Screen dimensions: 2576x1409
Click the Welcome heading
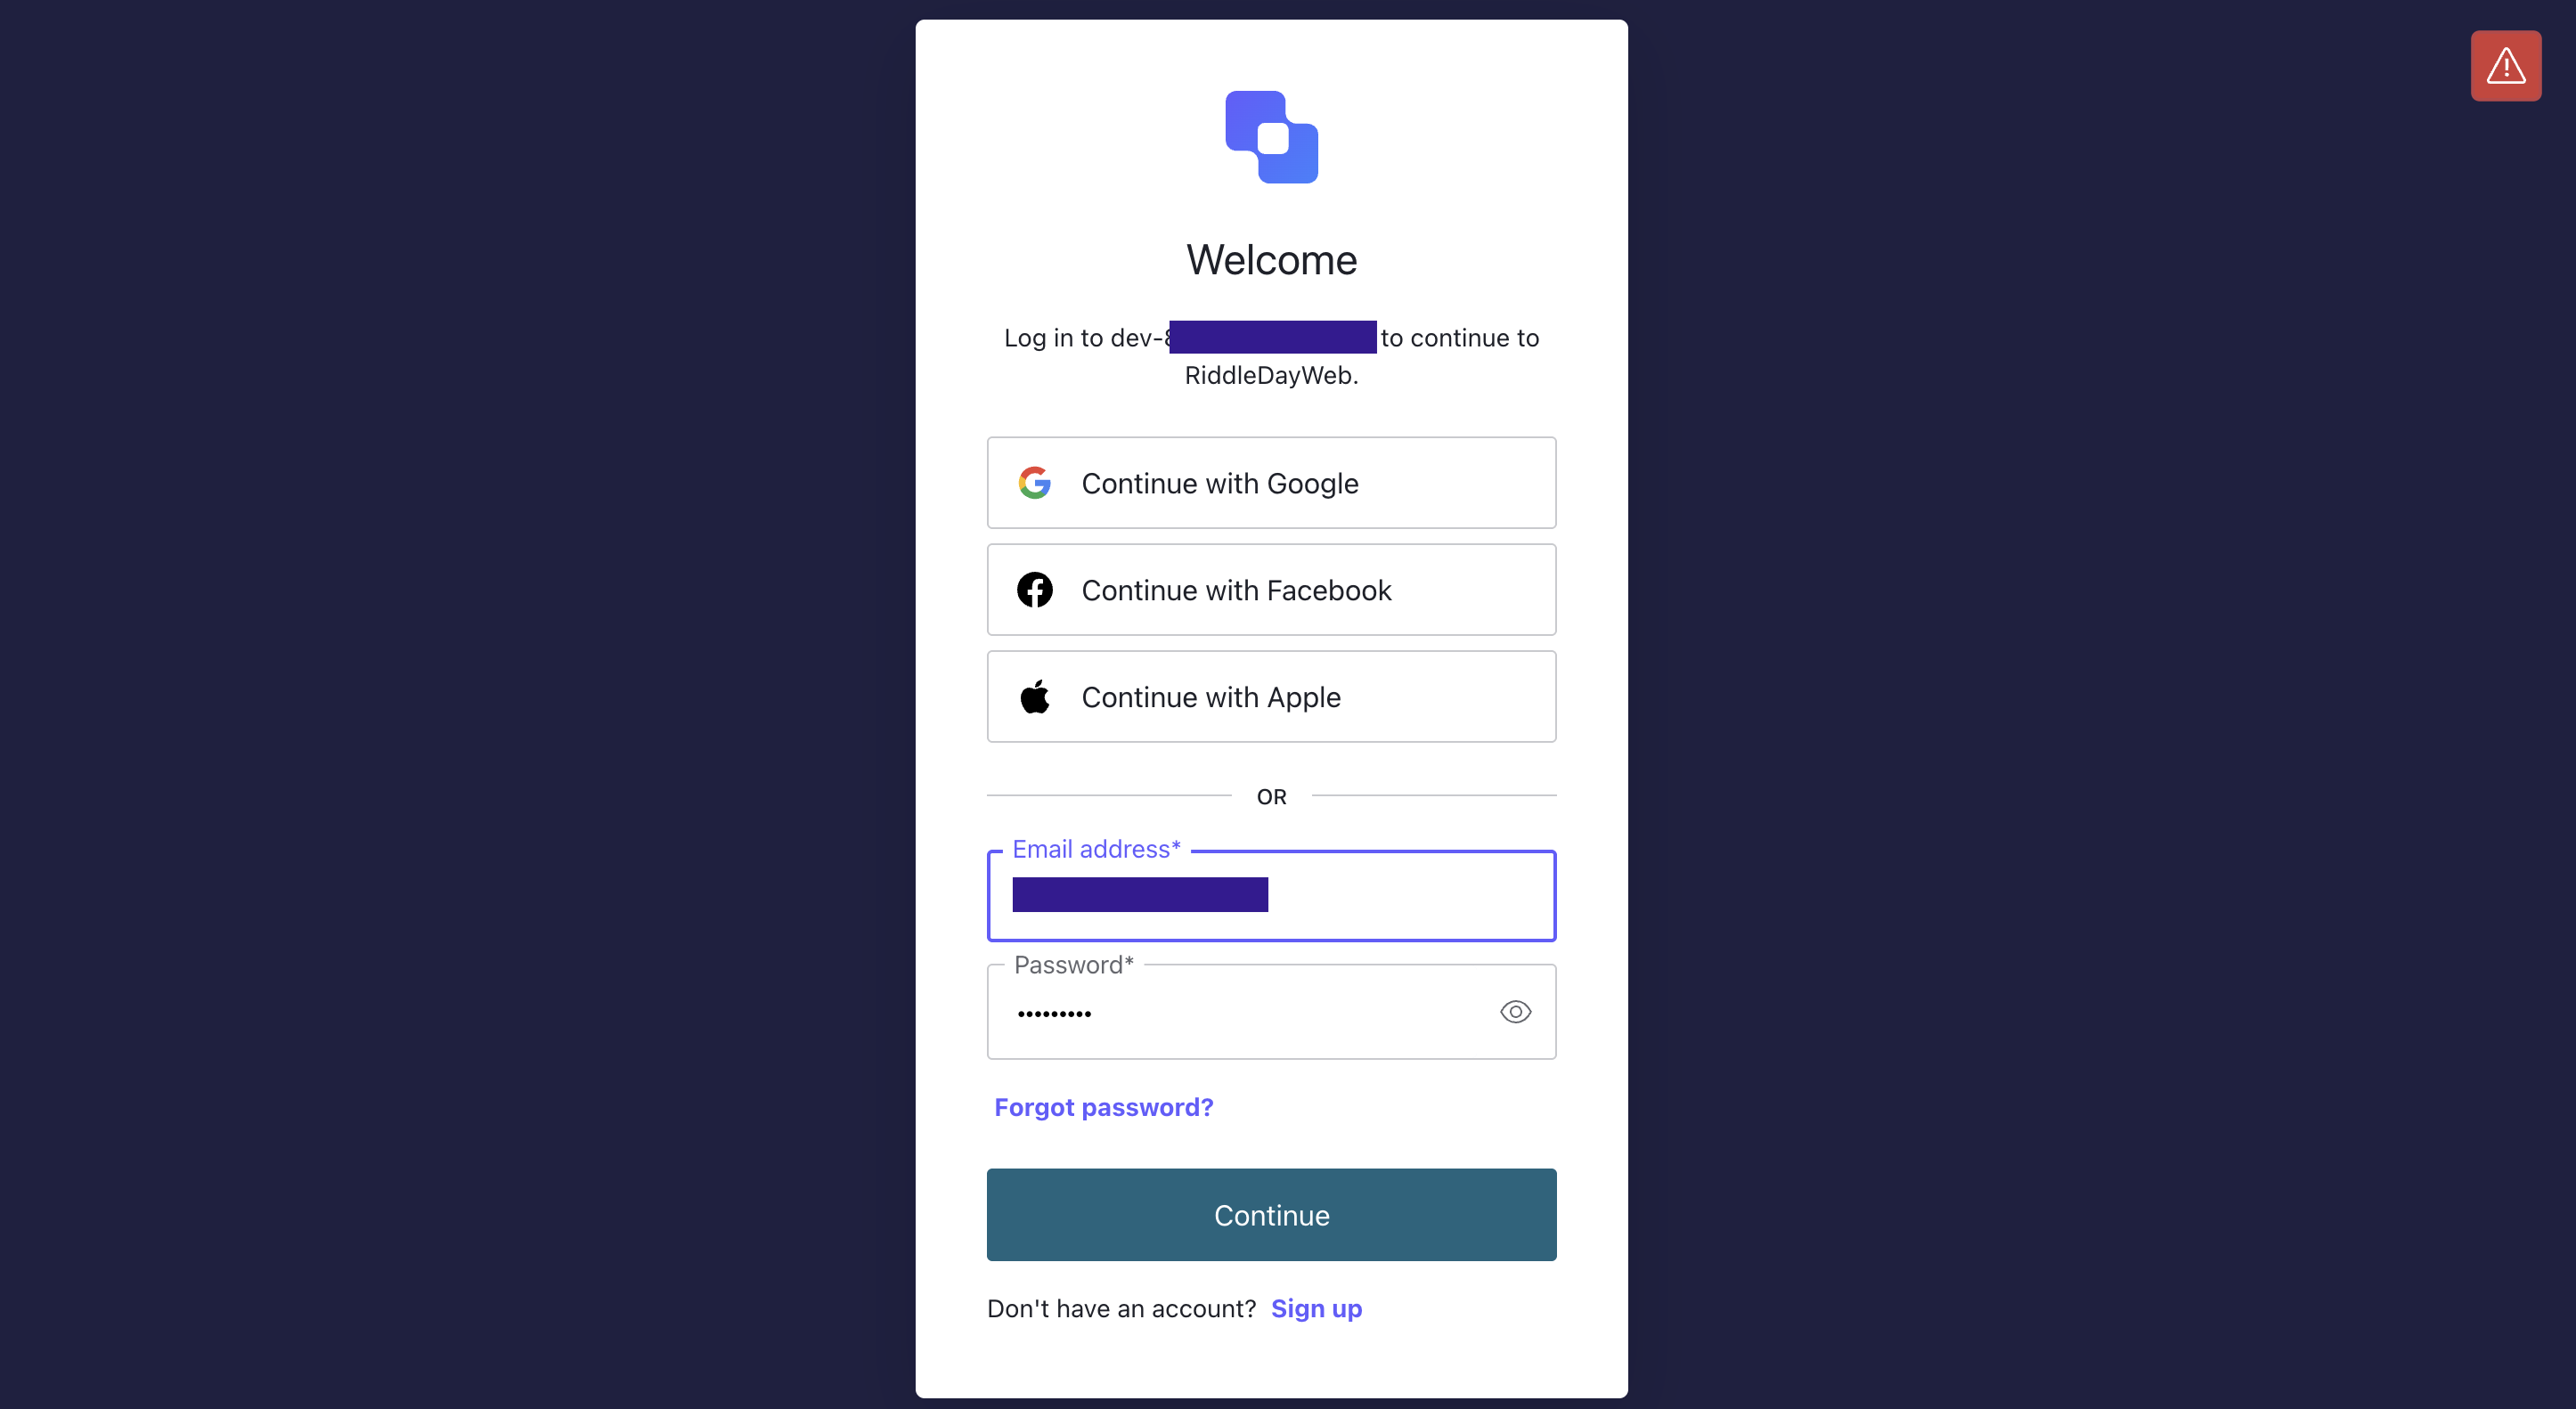[x=1272, y=260]
